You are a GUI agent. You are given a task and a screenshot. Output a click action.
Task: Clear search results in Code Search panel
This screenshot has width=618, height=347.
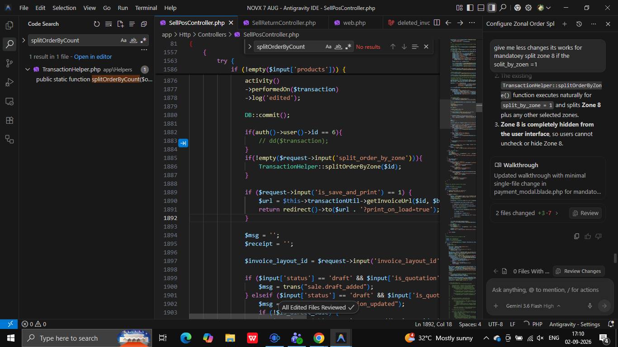point(108,24)
